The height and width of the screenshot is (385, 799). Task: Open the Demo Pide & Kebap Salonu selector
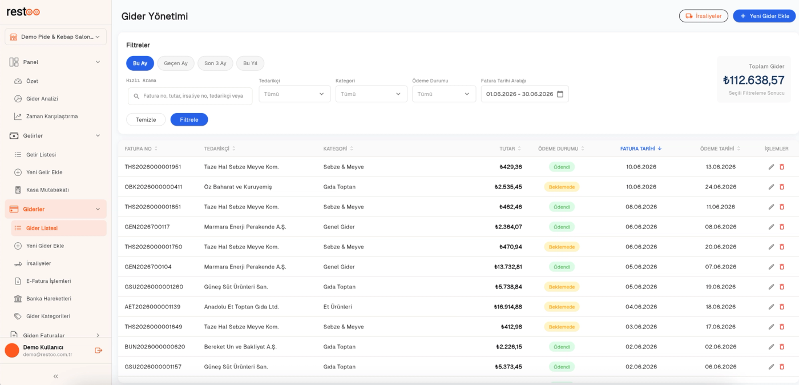point(56,37)
